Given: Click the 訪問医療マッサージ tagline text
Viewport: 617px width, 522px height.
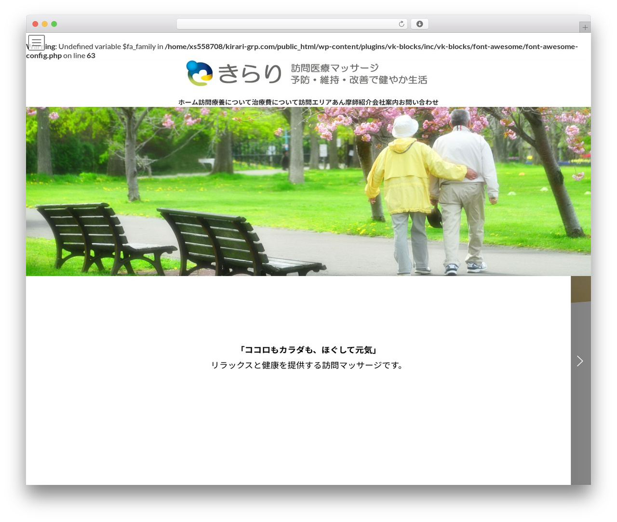Looking at the screenshot, I should coord(335,68).
